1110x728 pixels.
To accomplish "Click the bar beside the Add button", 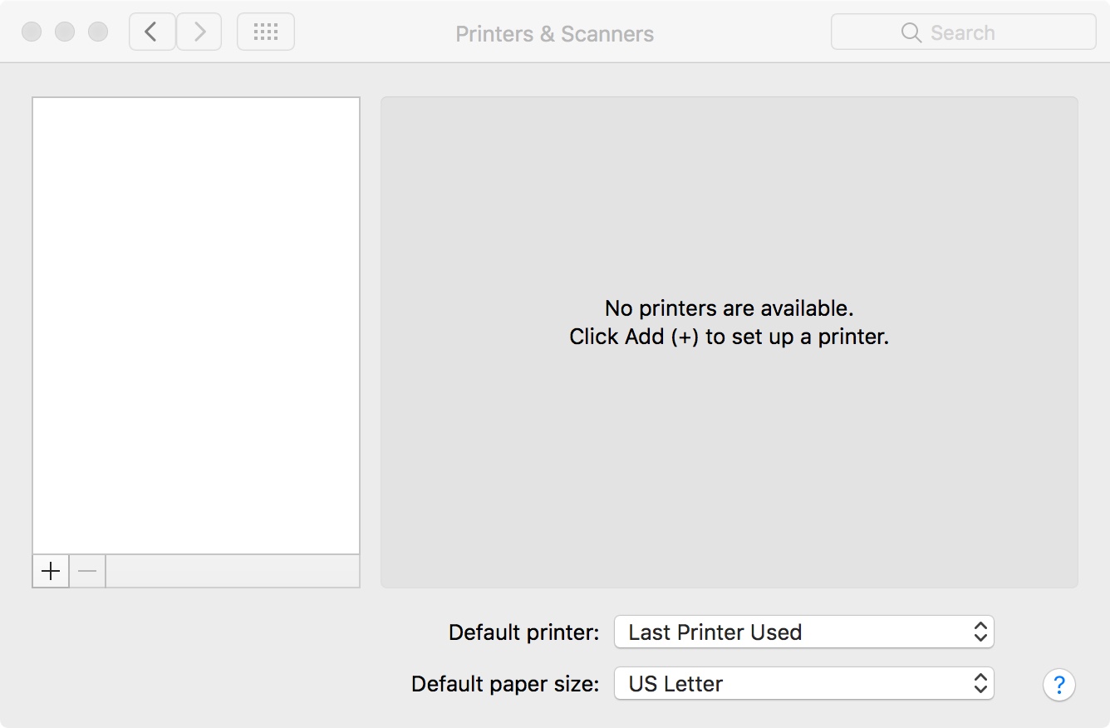I will [233, 571].
